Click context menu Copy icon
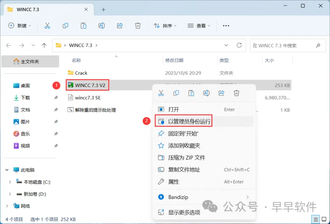The width and height of the screenshot is (330, 224). point(176,93)
